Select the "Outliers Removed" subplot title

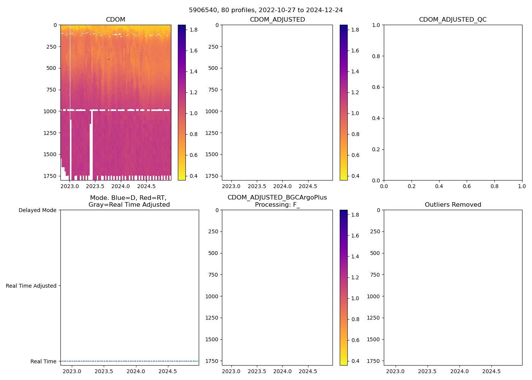[453, 204]
